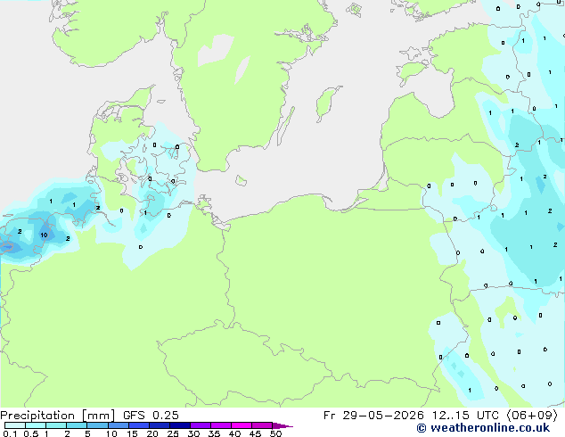Select the 35–40 mm legend swatch

221,425
